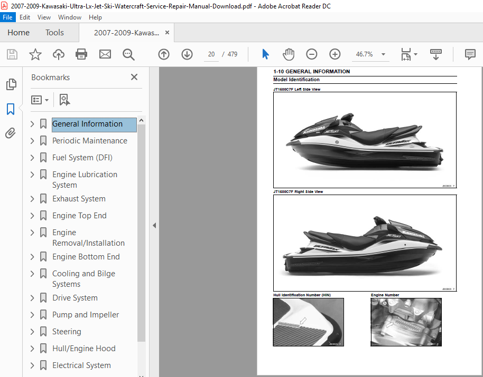Click the fit page scrolling icon
Viewport: 483px width, 377px height.
pyautogui.click(x=406, y=54)
